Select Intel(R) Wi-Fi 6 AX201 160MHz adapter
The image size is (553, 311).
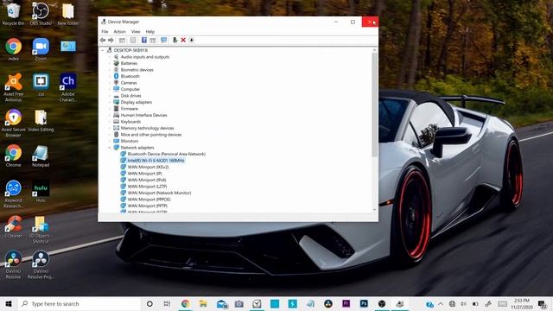click(156, 161)
